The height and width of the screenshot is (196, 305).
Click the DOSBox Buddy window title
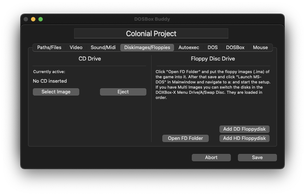point(152,19)
